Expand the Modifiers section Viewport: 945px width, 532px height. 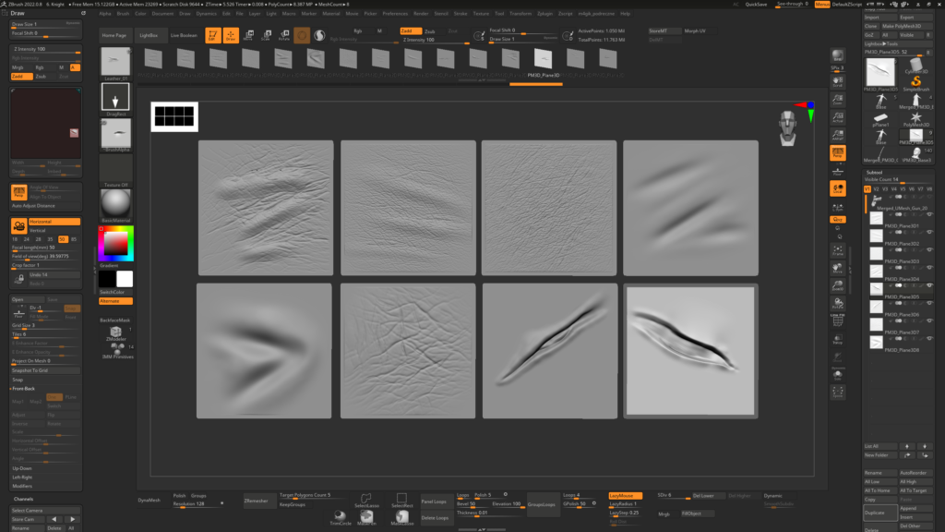point(23,485)
